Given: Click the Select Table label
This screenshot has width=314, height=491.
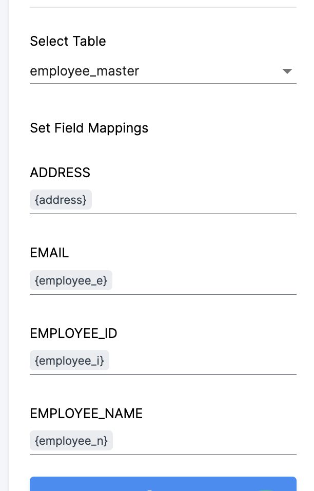Looking at the screenshot, I should [68, 42].
